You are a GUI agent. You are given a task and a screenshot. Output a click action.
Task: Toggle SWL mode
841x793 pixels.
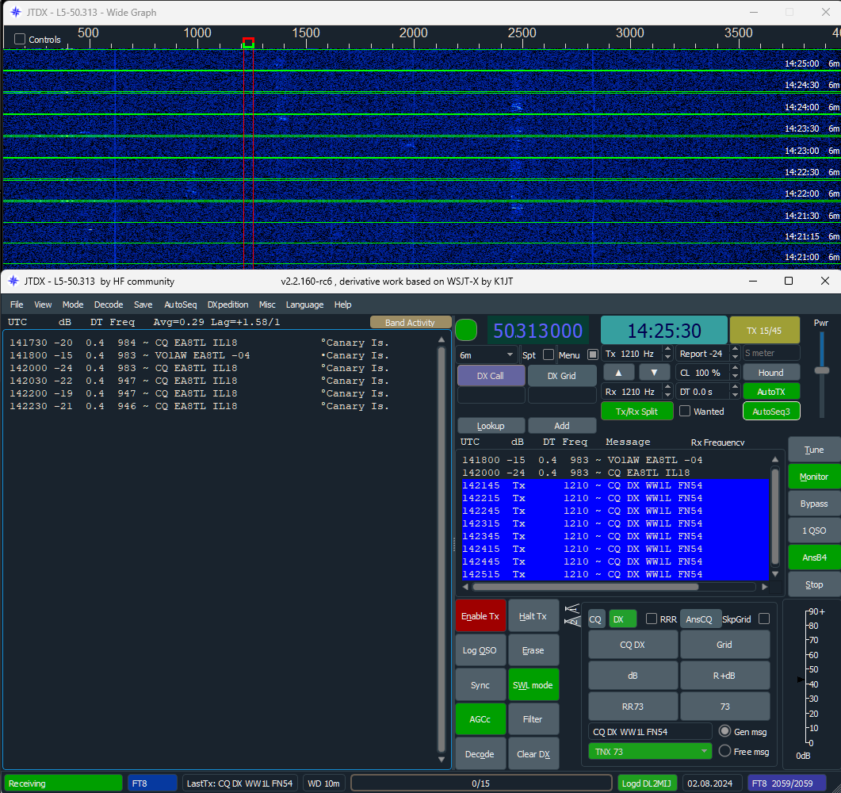point(533,684)
